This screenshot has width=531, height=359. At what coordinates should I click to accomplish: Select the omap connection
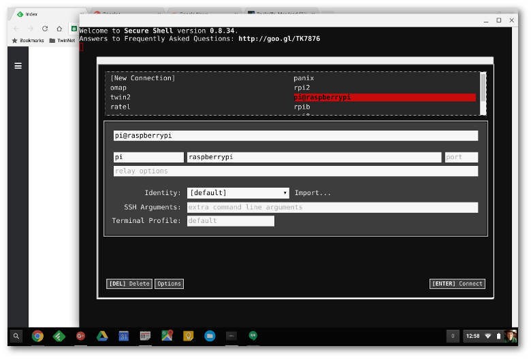click(x=118, y=88)
